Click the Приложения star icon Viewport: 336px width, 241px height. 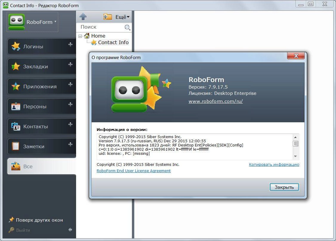(x=16, y=86)
